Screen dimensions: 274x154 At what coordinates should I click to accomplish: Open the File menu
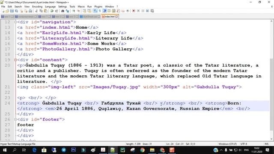3,7
